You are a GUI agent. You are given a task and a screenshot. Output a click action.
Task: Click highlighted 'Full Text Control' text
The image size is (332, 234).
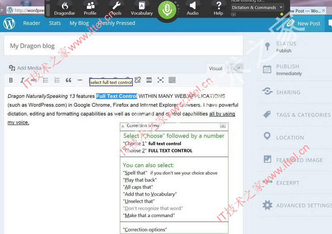pyautogui.click(x=117, y=96)
